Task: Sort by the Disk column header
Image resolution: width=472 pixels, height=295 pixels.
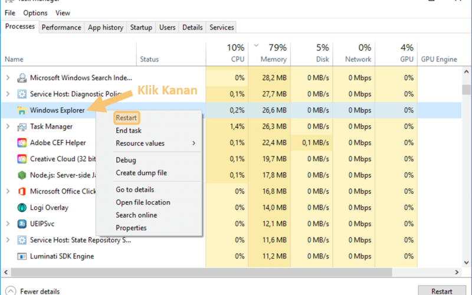Action: [312, 53]
